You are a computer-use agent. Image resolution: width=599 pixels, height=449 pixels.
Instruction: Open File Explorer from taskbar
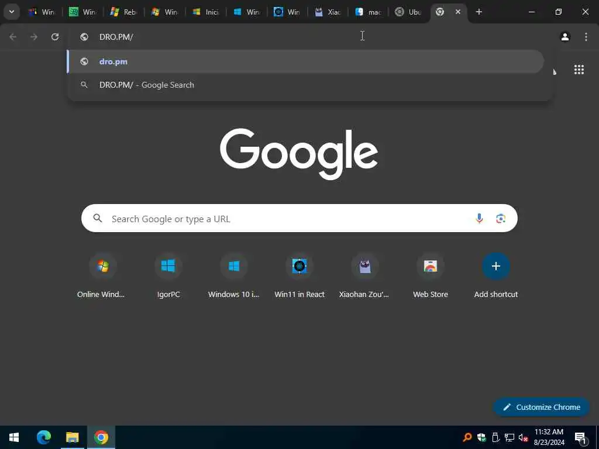coord(72,437)
